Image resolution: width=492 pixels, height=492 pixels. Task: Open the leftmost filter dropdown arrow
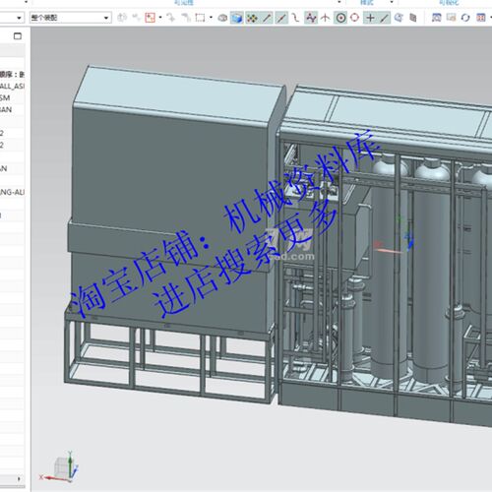(x=20, y=18)
